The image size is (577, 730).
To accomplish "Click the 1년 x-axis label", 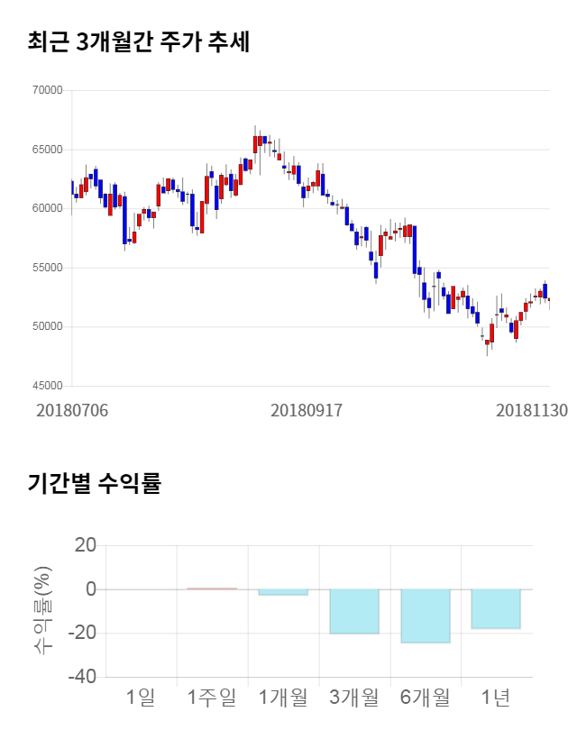I will pos(496,697).
